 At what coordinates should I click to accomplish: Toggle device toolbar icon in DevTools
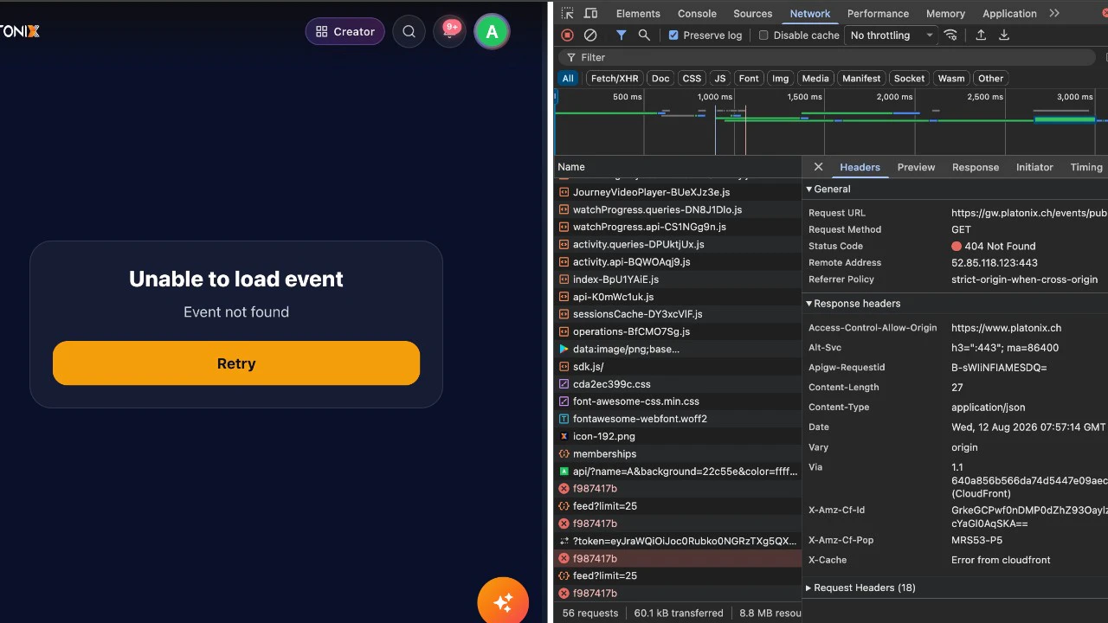[x=591, y=13]
